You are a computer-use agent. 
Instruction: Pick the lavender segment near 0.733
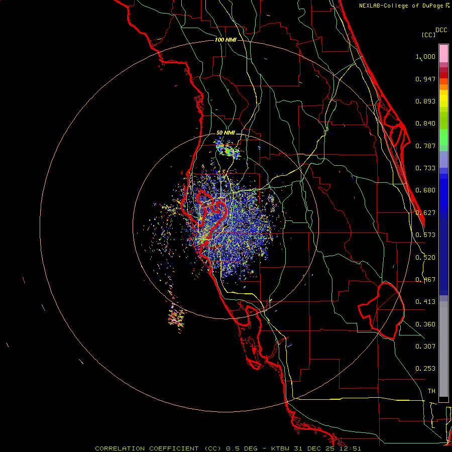click(443, 159)
